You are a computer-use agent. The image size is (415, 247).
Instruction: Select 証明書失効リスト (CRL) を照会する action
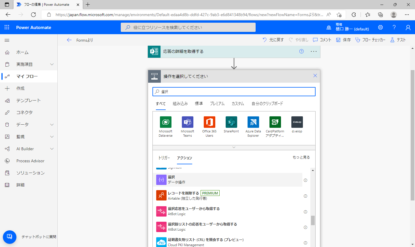coord(228,242)
